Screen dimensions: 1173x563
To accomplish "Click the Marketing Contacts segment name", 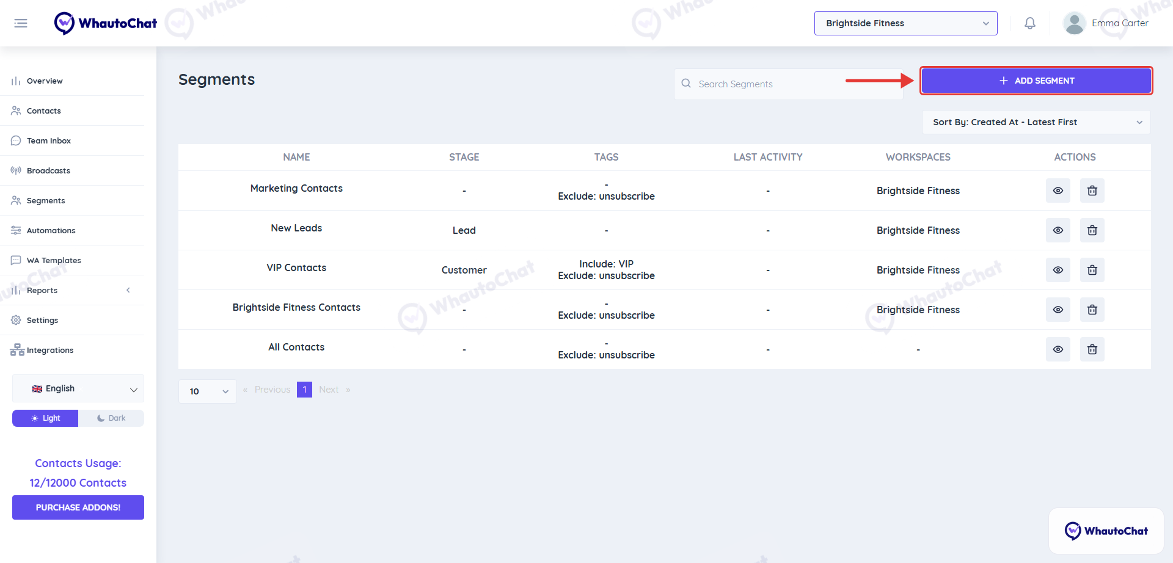I will point(296,188).
